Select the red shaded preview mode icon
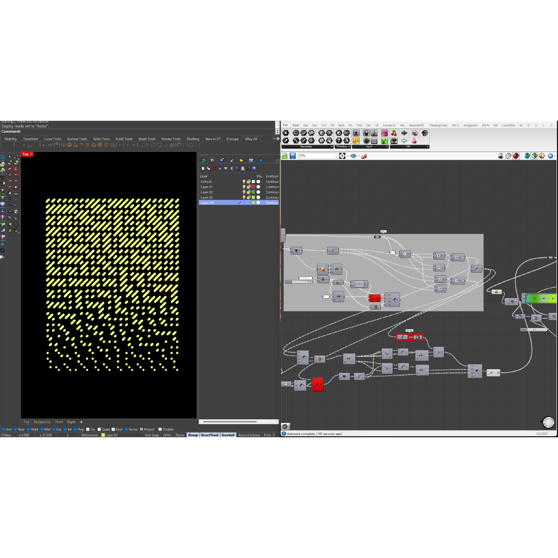 click(516, 156)
